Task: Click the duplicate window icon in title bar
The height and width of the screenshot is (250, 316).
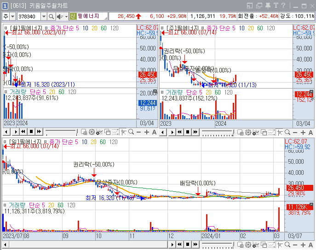Action: pos(259,6)
